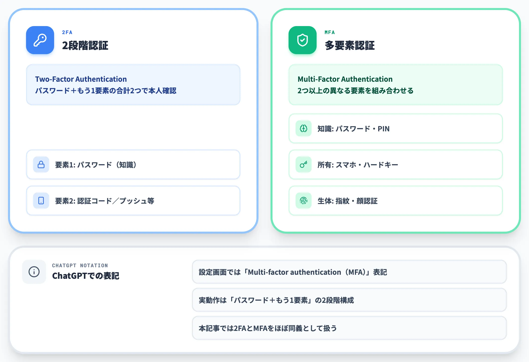Viewport: 529px width, 362px height.
Task: Click パスワード＋もう1要素の合計2つで本人確認 description
Action: pos(106,90)
